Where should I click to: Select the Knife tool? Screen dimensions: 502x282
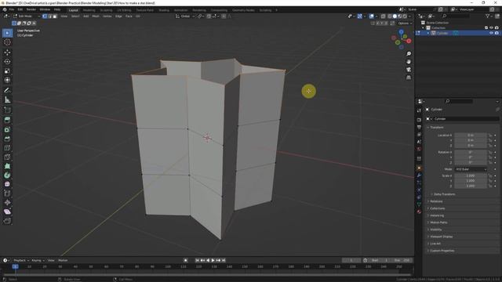(7, 157)
